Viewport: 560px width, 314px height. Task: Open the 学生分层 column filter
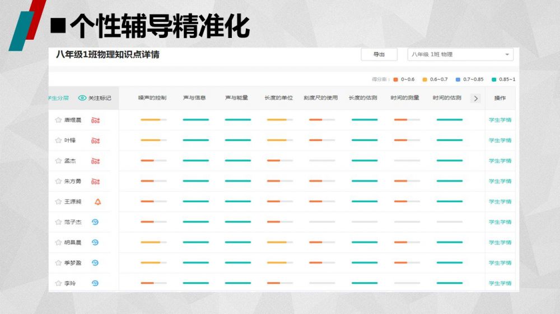pos(59,98)
